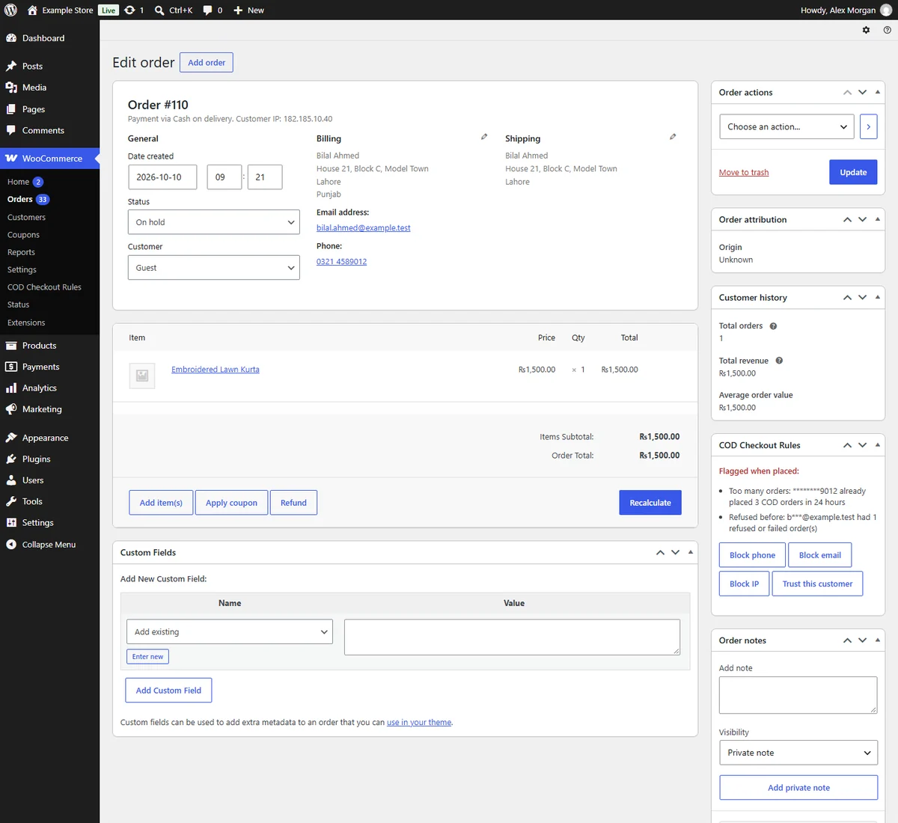Viewport: 898px width, 823px height.
Task: Open WooCommerce Coupons submenu
Action: (x=23, y=235)
